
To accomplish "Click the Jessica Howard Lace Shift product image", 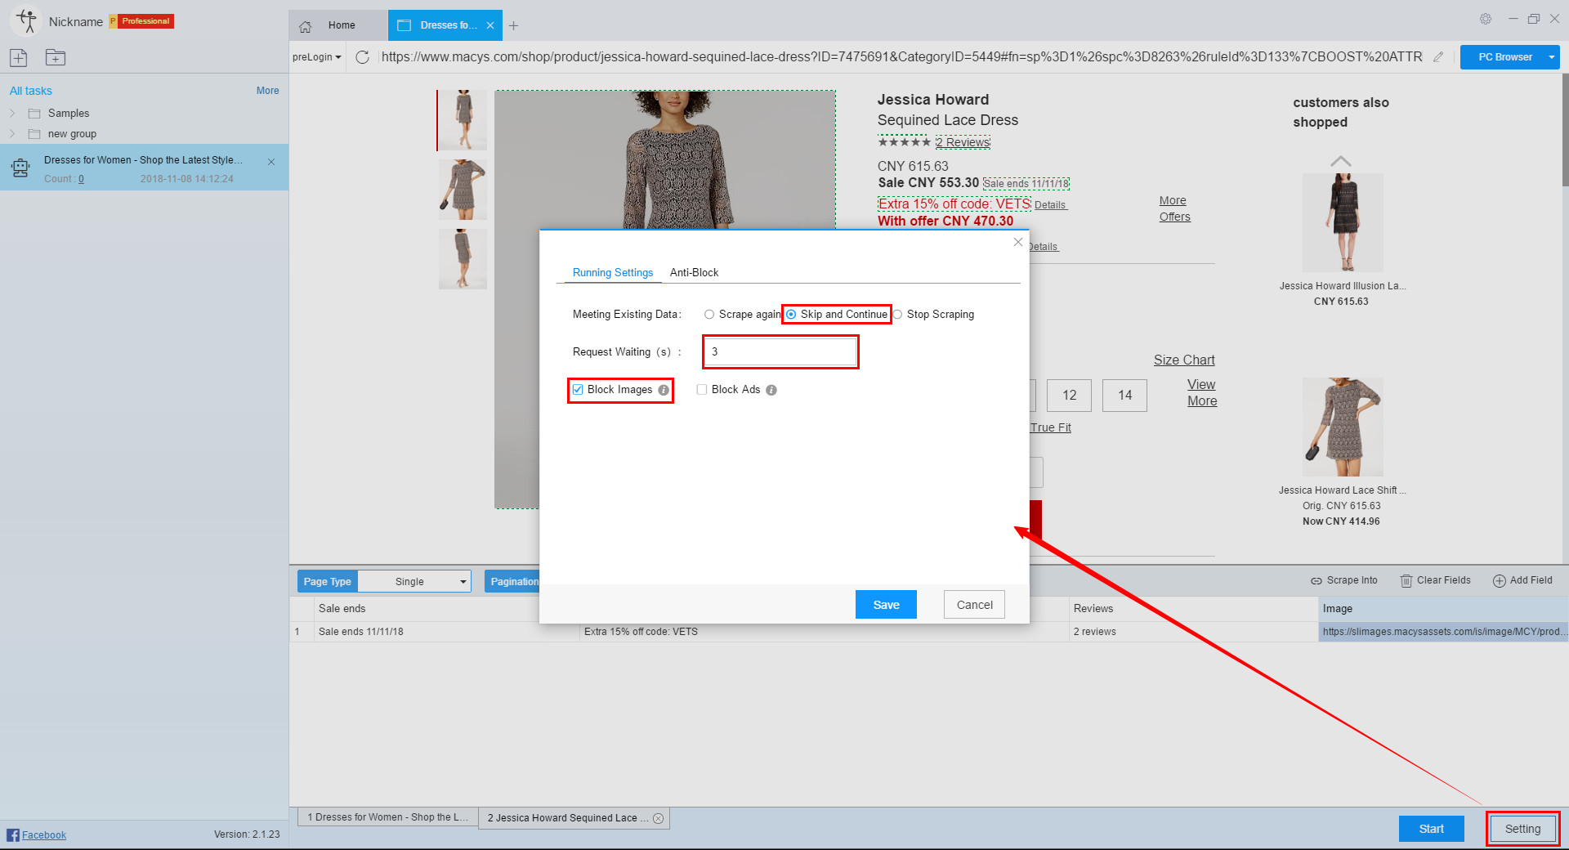I will pyautogui.click(x=1342, y=427).
